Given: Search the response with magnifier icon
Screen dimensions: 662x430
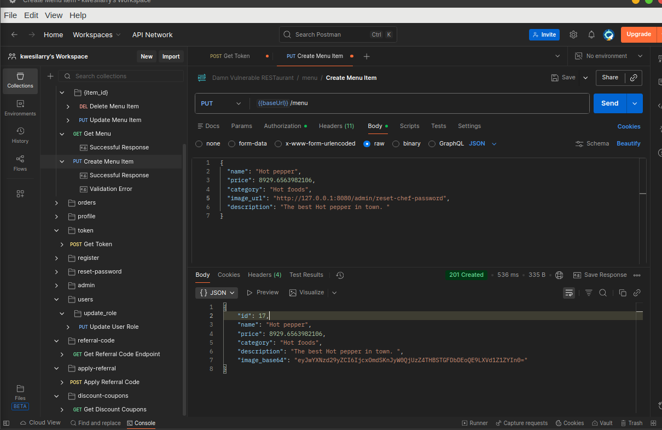Looking at the screenshot, I should [x=603, y=293].
